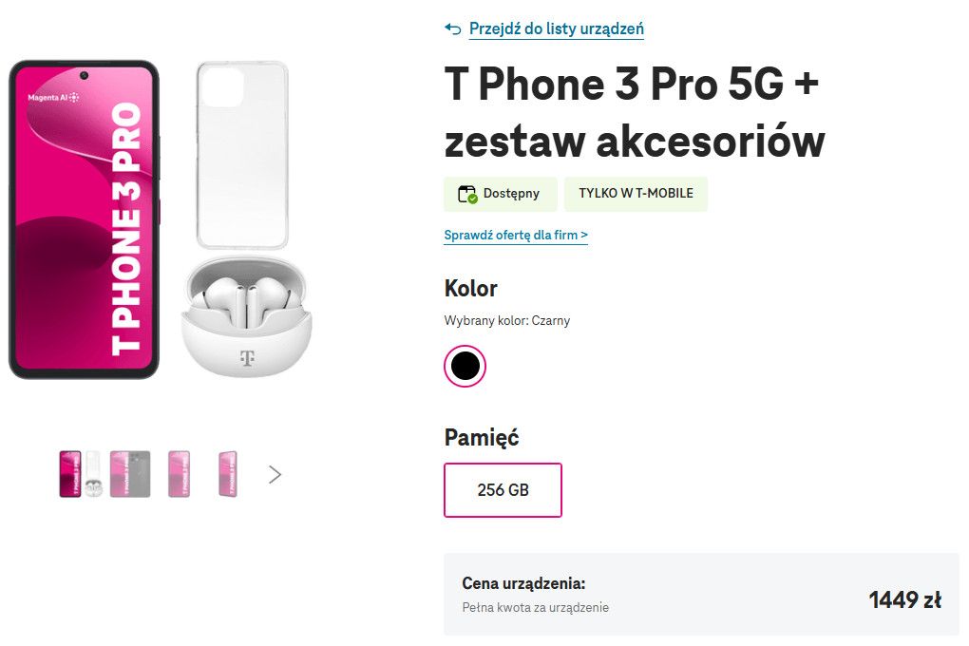This screenshot has width=969, height=646.
Task: Show the front-facing phone thumbnail
Action: 179,474
